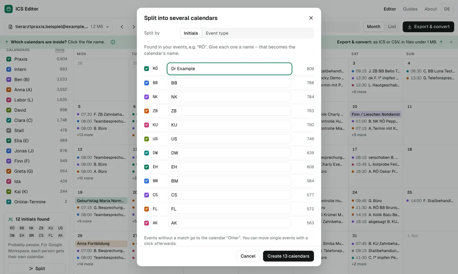Toggle the CS initials checkbox
The image size is (458, 274).
pyautogui.click(x=147, y=195)
